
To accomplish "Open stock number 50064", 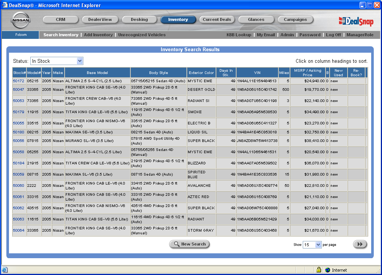I will coord(19,231).
